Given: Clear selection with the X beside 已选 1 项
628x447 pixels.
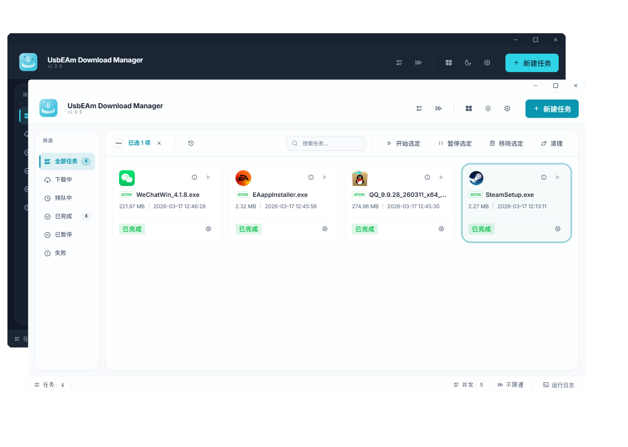Looking at the screenshot, I should pos(159,143).
